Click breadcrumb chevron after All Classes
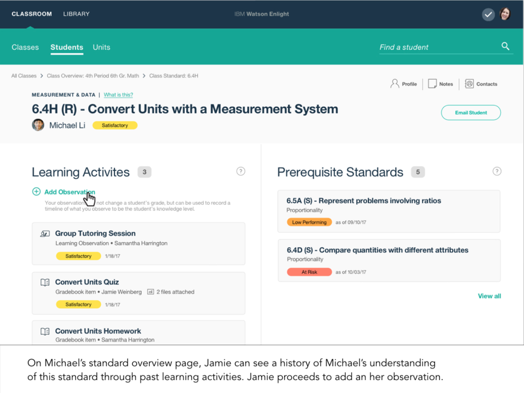This screenshot has width=524, height=405. pos(42,76)
